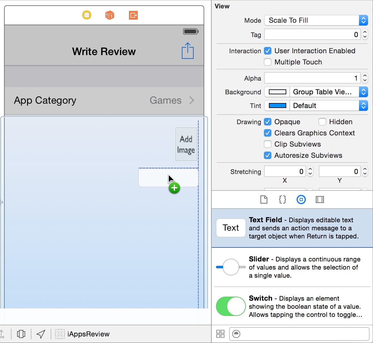The width and height of the screenshot is (373, 343).
Task: Click the iAppsReview app icon in bottom bar
Action: click(x=60, y=334)
